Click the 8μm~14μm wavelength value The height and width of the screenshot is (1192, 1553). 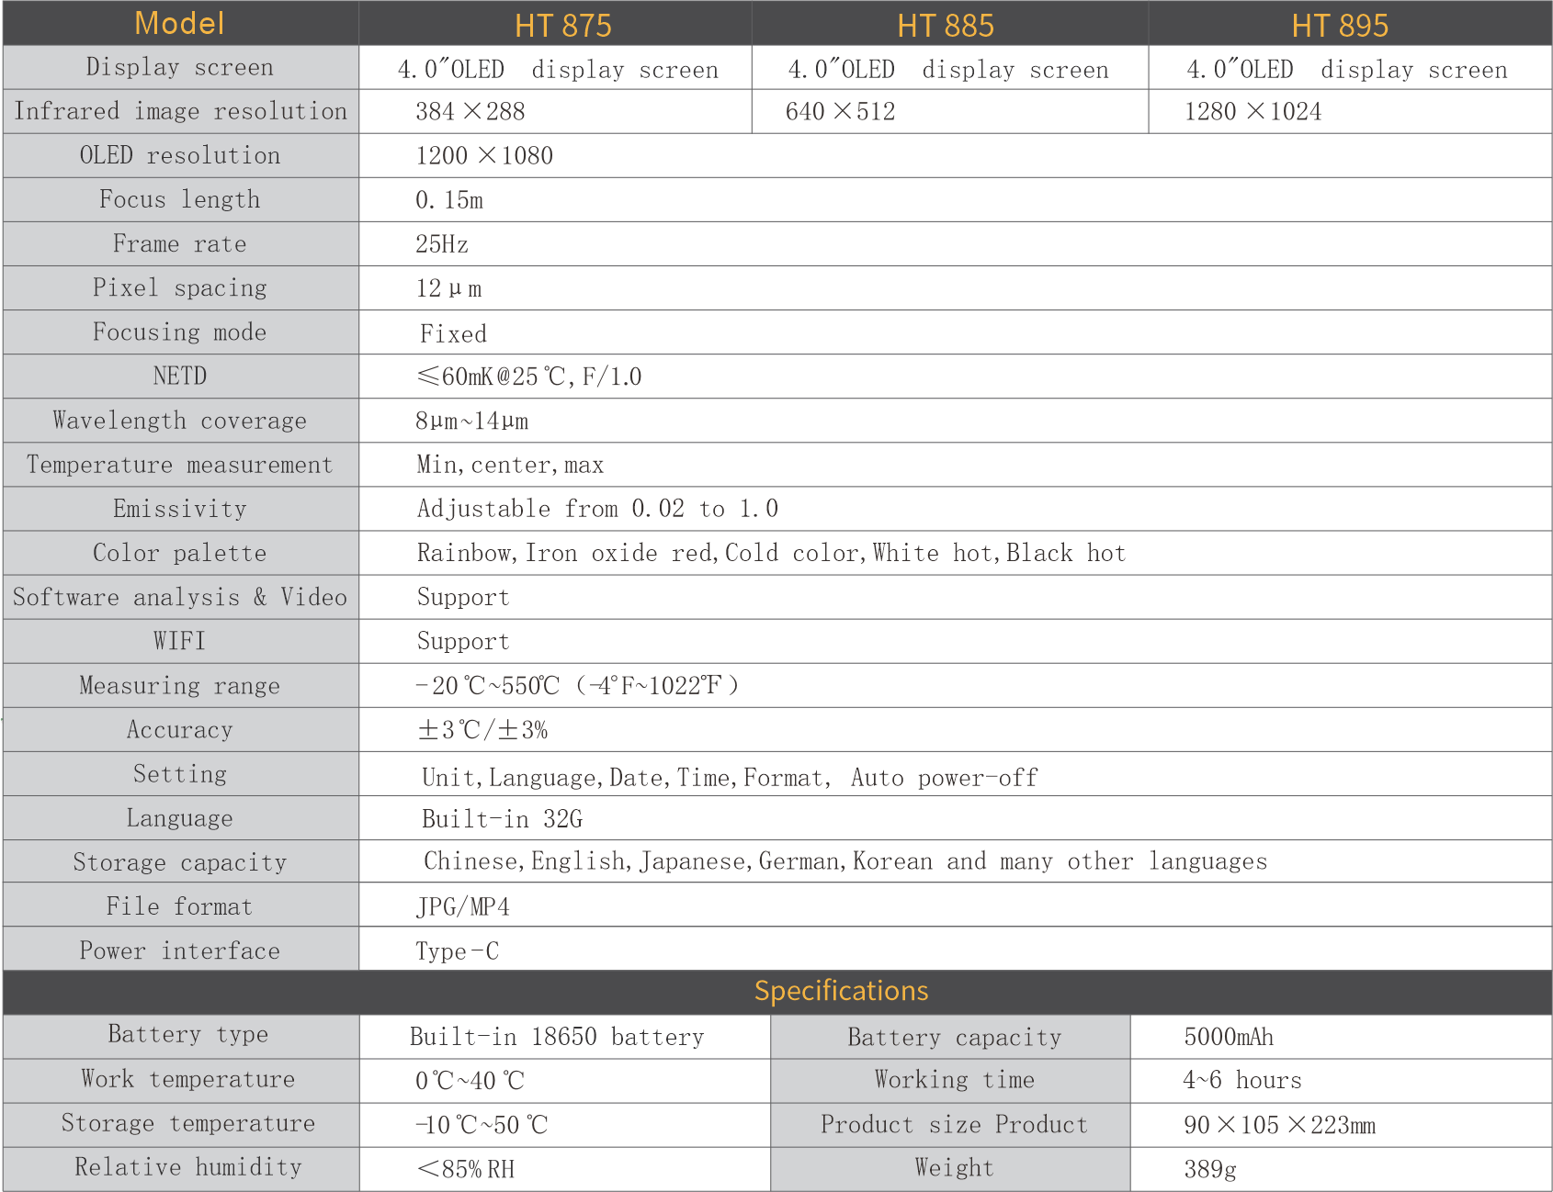point(471,422)
